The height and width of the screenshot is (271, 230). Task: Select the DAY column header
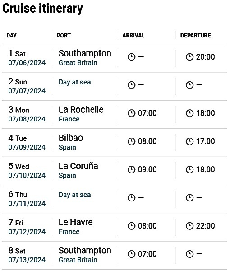pyautogui.click(x=12, y=35)
